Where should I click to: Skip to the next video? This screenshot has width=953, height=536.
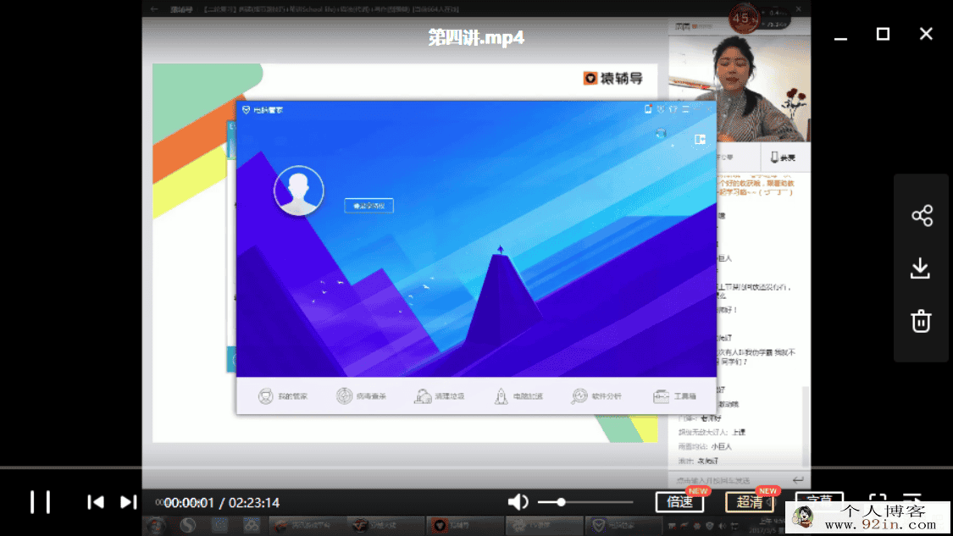coord(128,502)
